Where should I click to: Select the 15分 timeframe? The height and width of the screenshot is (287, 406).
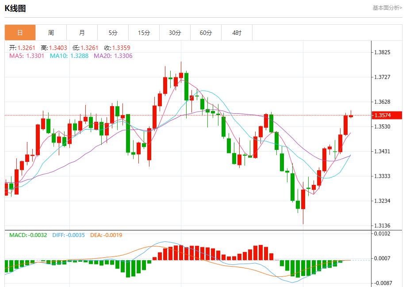pos(144,32)
